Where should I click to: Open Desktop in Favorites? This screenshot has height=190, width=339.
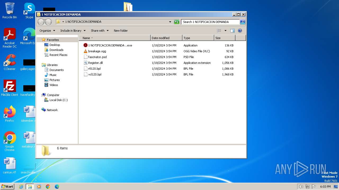pos(55,45)
